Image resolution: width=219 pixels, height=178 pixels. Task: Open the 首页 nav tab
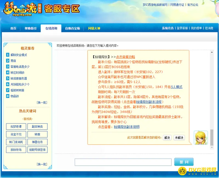tap(13, 28)
